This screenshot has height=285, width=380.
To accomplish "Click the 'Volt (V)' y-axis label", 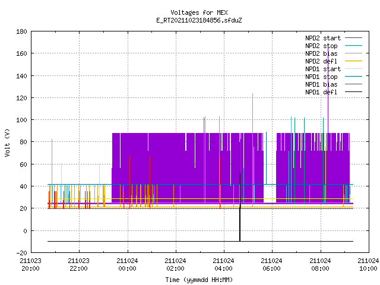I will [7, 142].
